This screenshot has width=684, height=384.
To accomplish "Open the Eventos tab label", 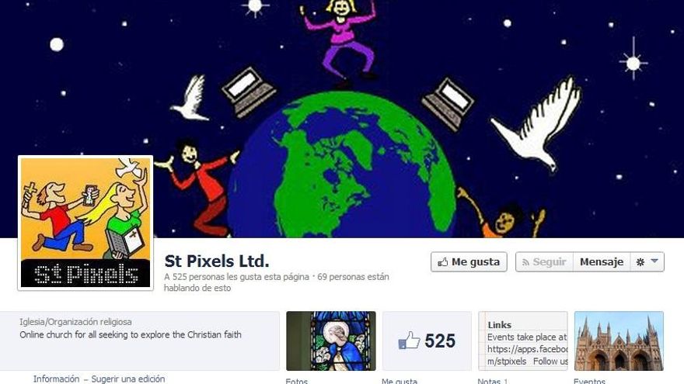I will click(x=589, y=381).
